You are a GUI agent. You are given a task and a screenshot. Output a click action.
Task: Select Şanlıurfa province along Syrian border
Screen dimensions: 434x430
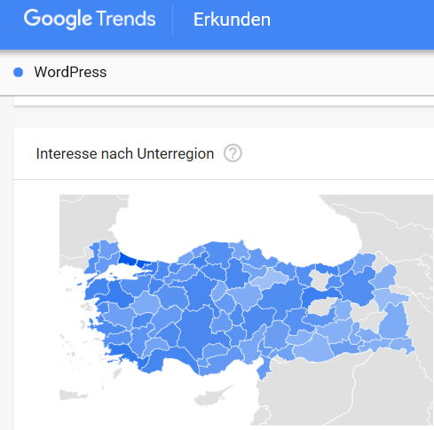(x=314, y=349)
